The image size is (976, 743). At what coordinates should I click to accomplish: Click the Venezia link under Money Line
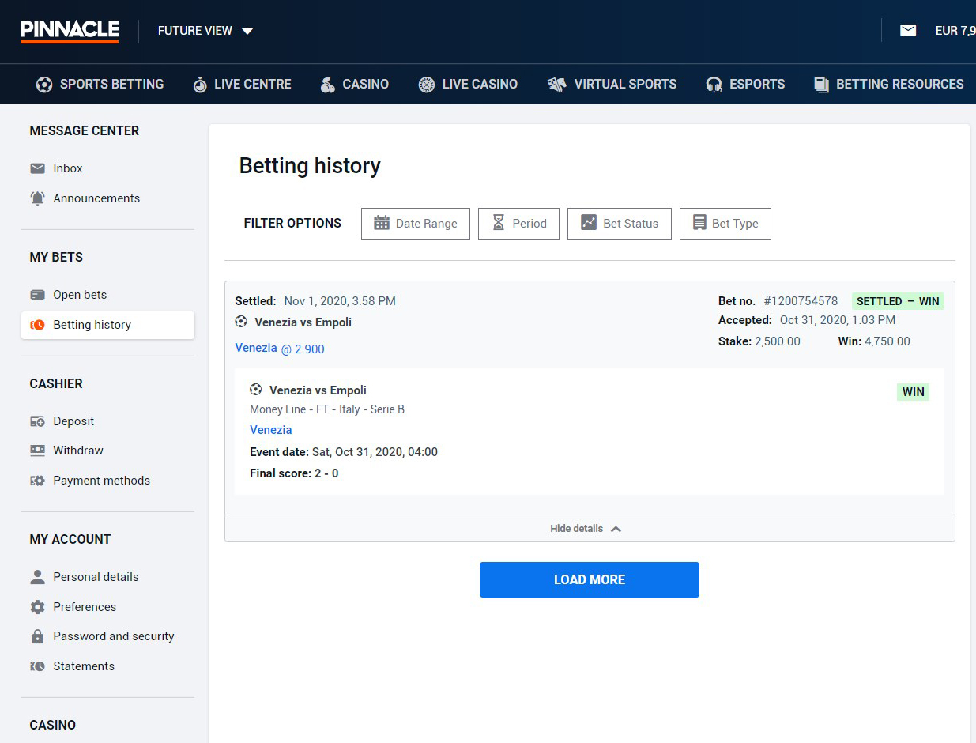pos(271,430)
